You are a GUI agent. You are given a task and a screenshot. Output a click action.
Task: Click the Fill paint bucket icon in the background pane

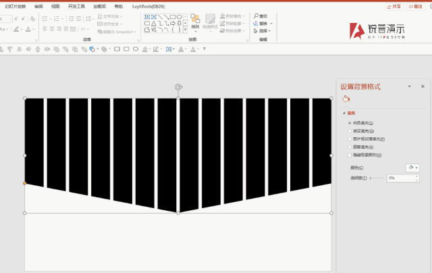click(346, 99)
